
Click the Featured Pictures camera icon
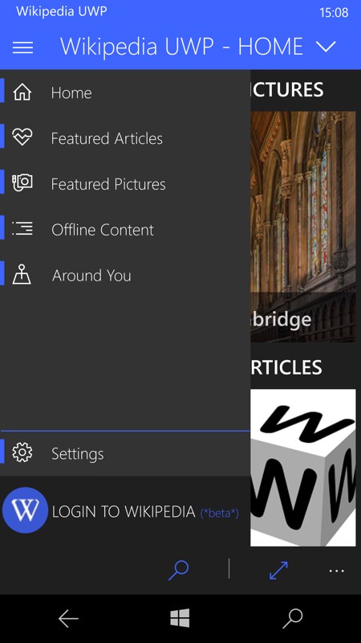point(22,183)
